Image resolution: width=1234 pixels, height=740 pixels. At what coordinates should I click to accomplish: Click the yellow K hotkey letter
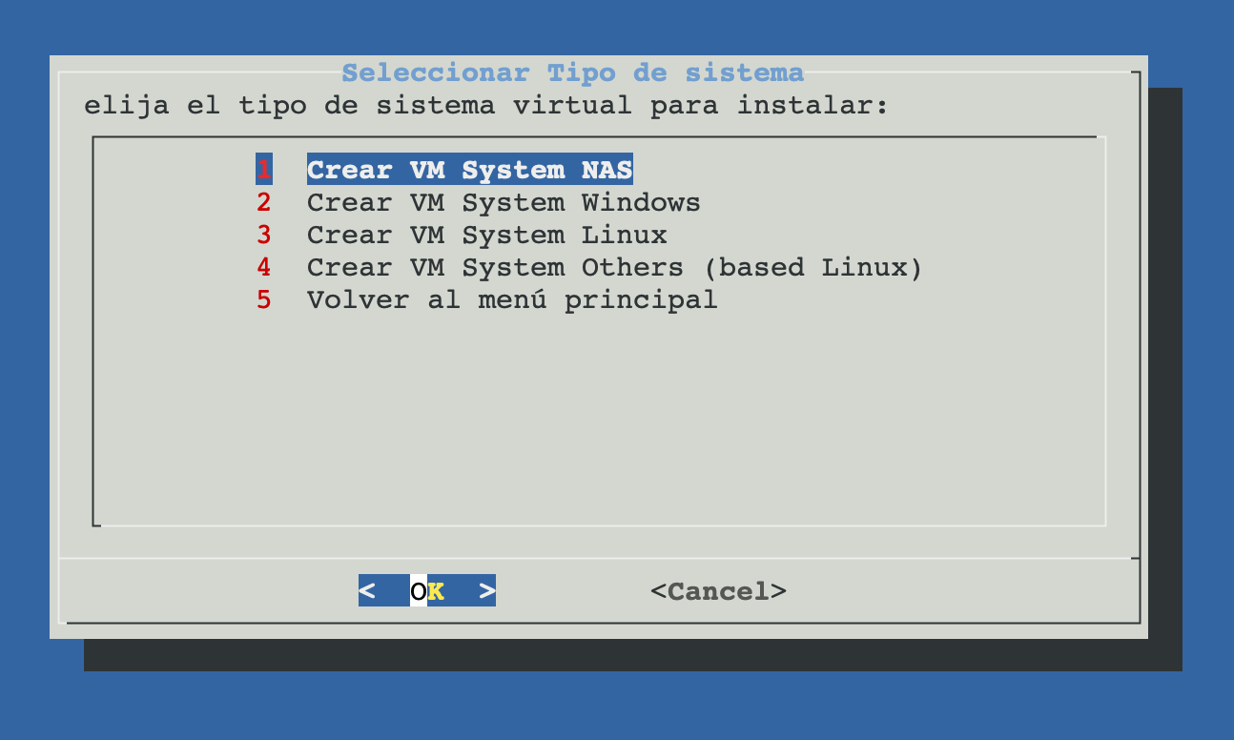pos(436,591)
